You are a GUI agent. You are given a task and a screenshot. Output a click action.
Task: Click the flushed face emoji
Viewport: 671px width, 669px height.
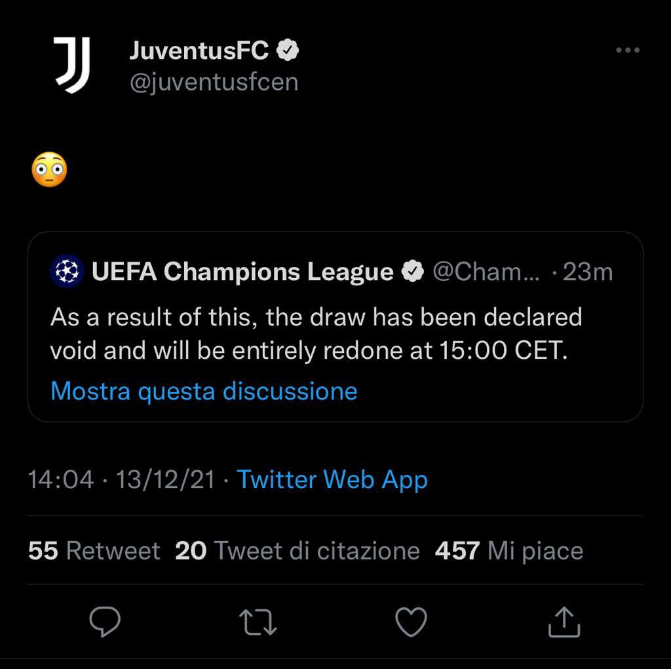point(49,170)
